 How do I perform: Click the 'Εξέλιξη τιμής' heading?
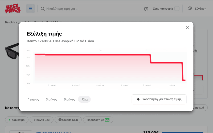click(44, 34)
